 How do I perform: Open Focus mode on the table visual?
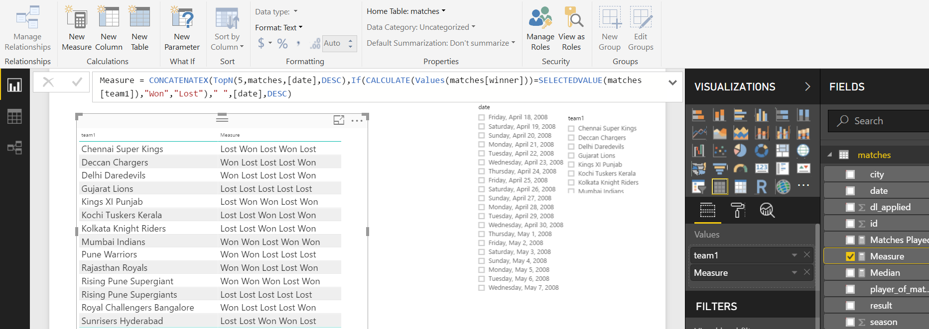(339, 120)
